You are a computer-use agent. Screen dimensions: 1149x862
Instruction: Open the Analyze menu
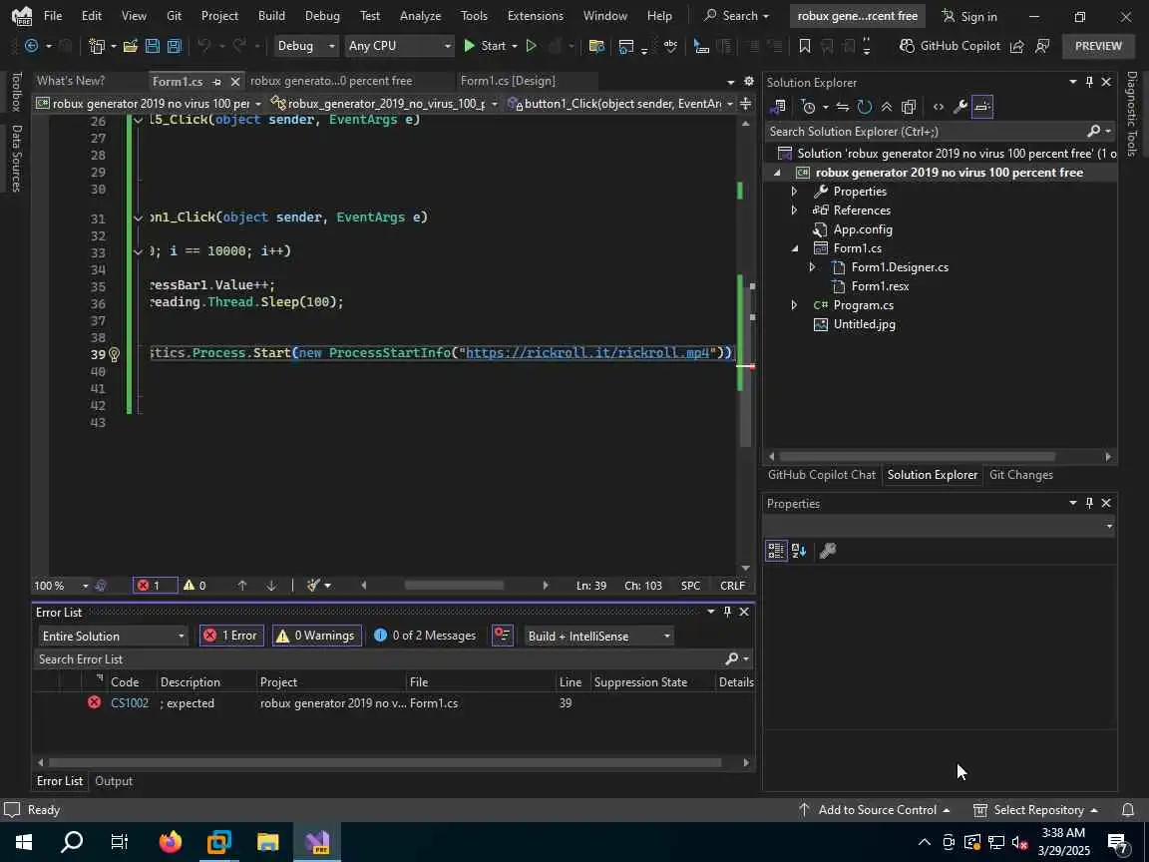[x=420, y=15]
